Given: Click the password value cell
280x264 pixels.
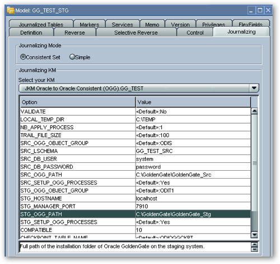Looking at the screenshot, I should (x=193, y=167).
